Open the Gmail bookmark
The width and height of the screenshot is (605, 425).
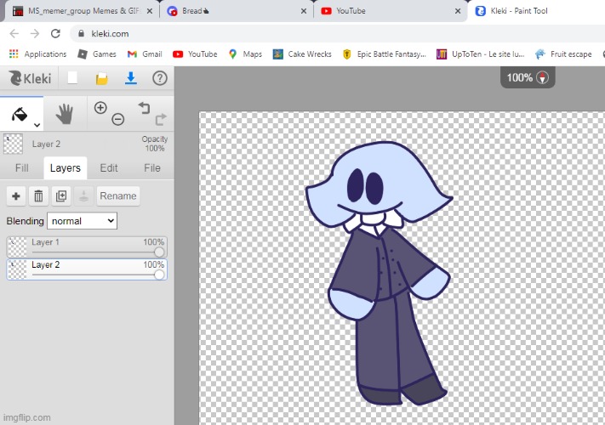pyautogui.click(x=145, y=54)
